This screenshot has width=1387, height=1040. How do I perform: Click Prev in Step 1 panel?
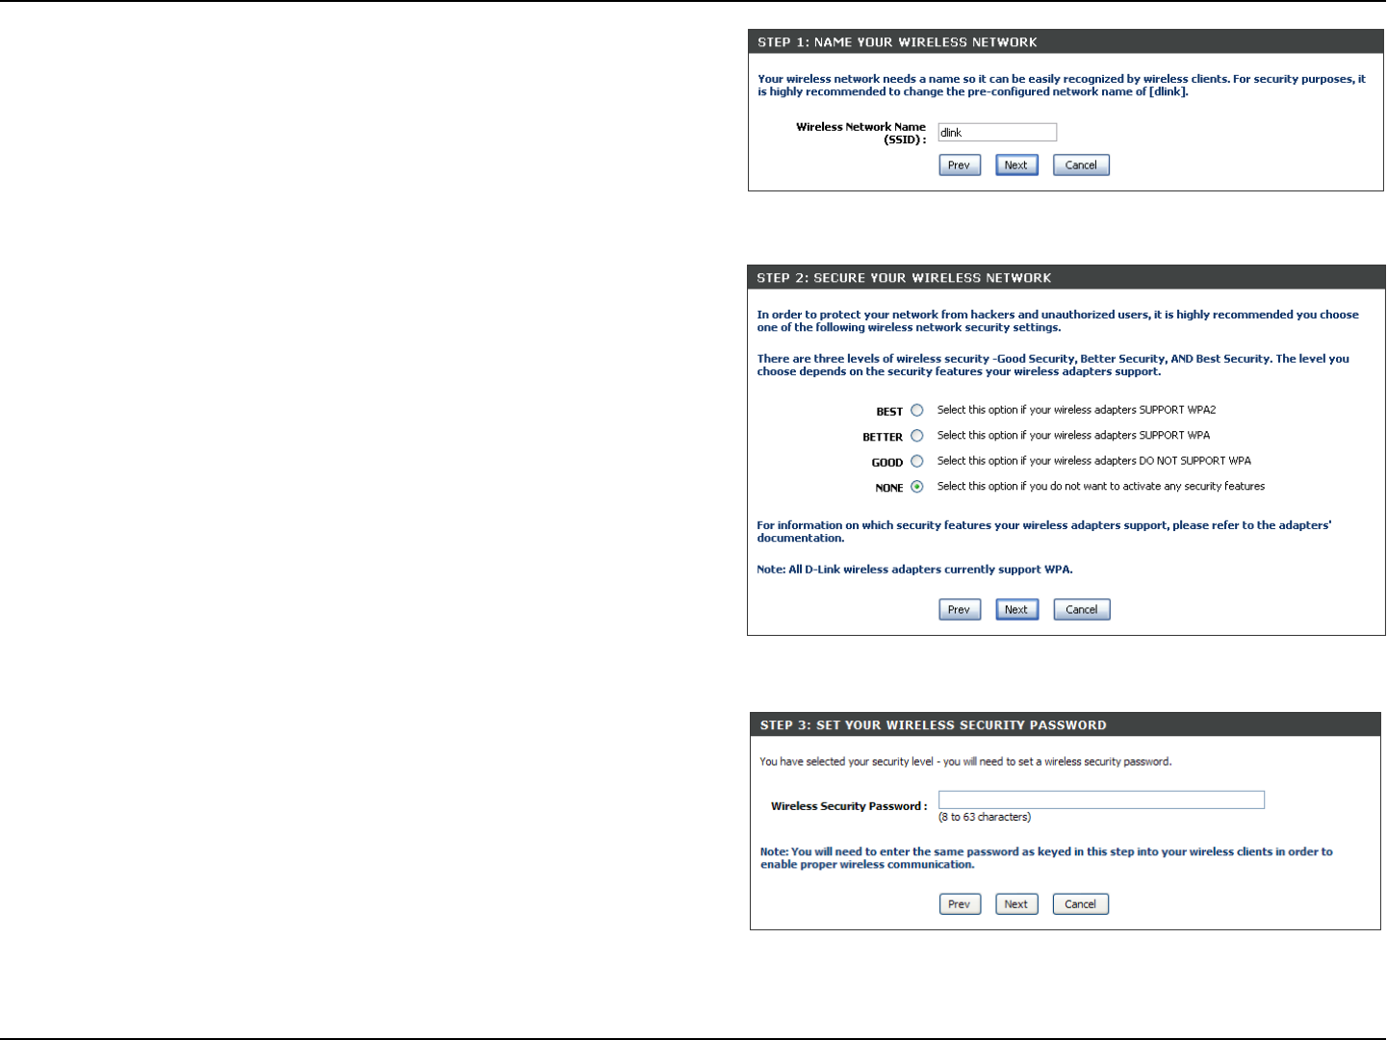point(960,165)
